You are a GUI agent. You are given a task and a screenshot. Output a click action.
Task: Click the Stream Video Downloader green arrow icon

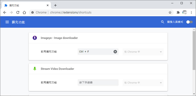[x=35, y=69]
